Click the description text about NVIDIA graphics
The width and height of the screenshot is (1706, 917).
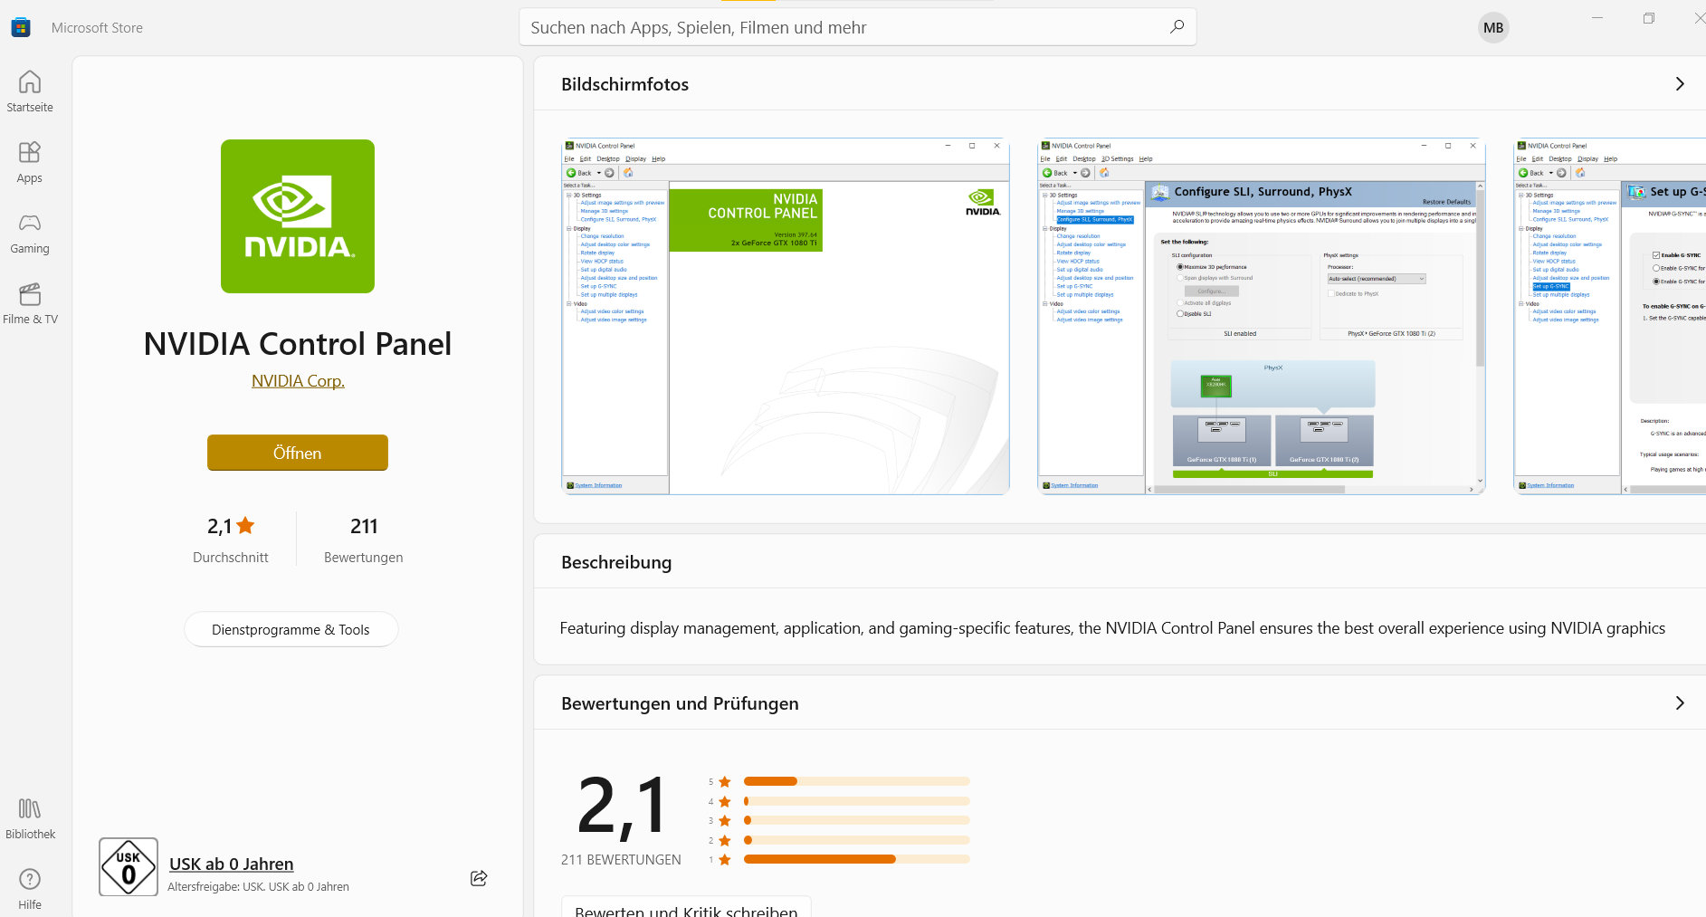coord(1112,628)
